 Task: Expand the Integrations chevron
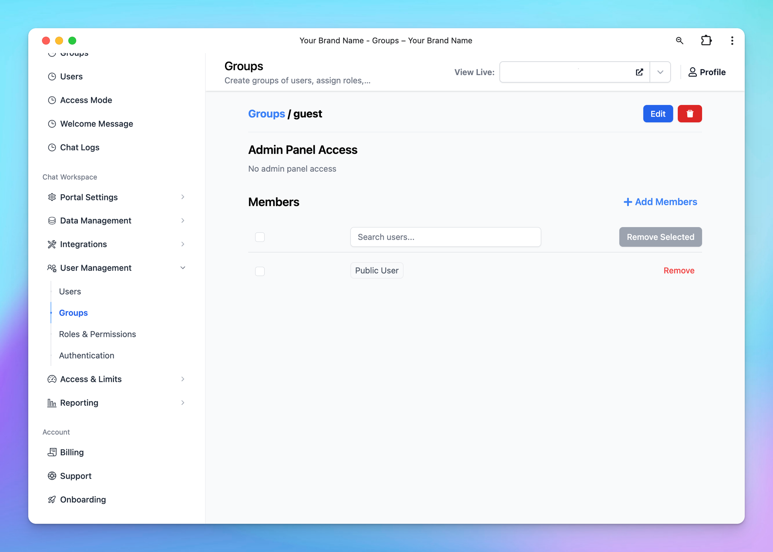pyautogui.click(x=183, y=244)
